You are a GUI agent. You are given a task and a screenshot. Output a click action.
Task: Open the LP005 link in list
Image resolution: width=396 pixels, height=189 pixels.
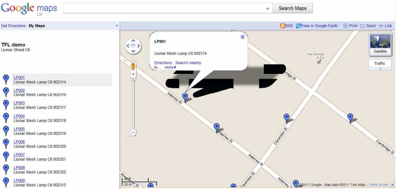(x=19, y=129)
